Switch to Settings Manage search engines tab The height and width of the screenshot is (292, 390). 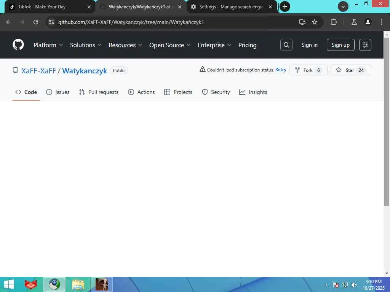(232, 7)
